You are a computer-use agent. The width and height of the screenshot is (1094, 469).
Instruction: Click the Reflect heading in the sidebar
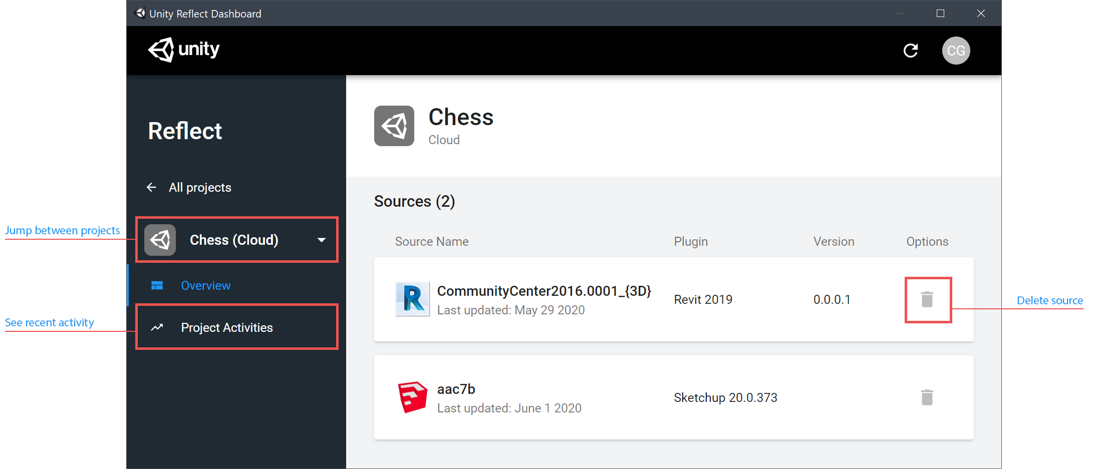185,131
